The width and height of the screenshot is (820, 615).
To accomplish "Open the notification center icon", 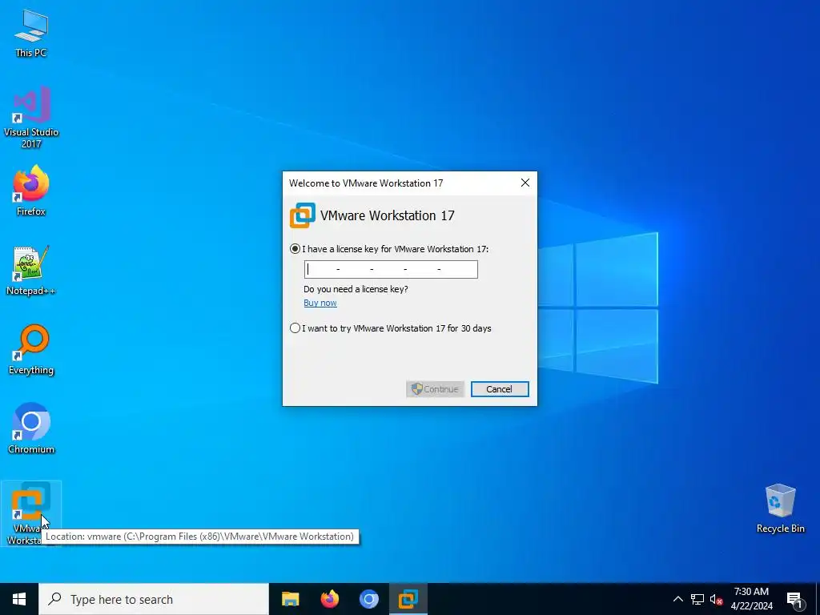I will click(795, 599).
